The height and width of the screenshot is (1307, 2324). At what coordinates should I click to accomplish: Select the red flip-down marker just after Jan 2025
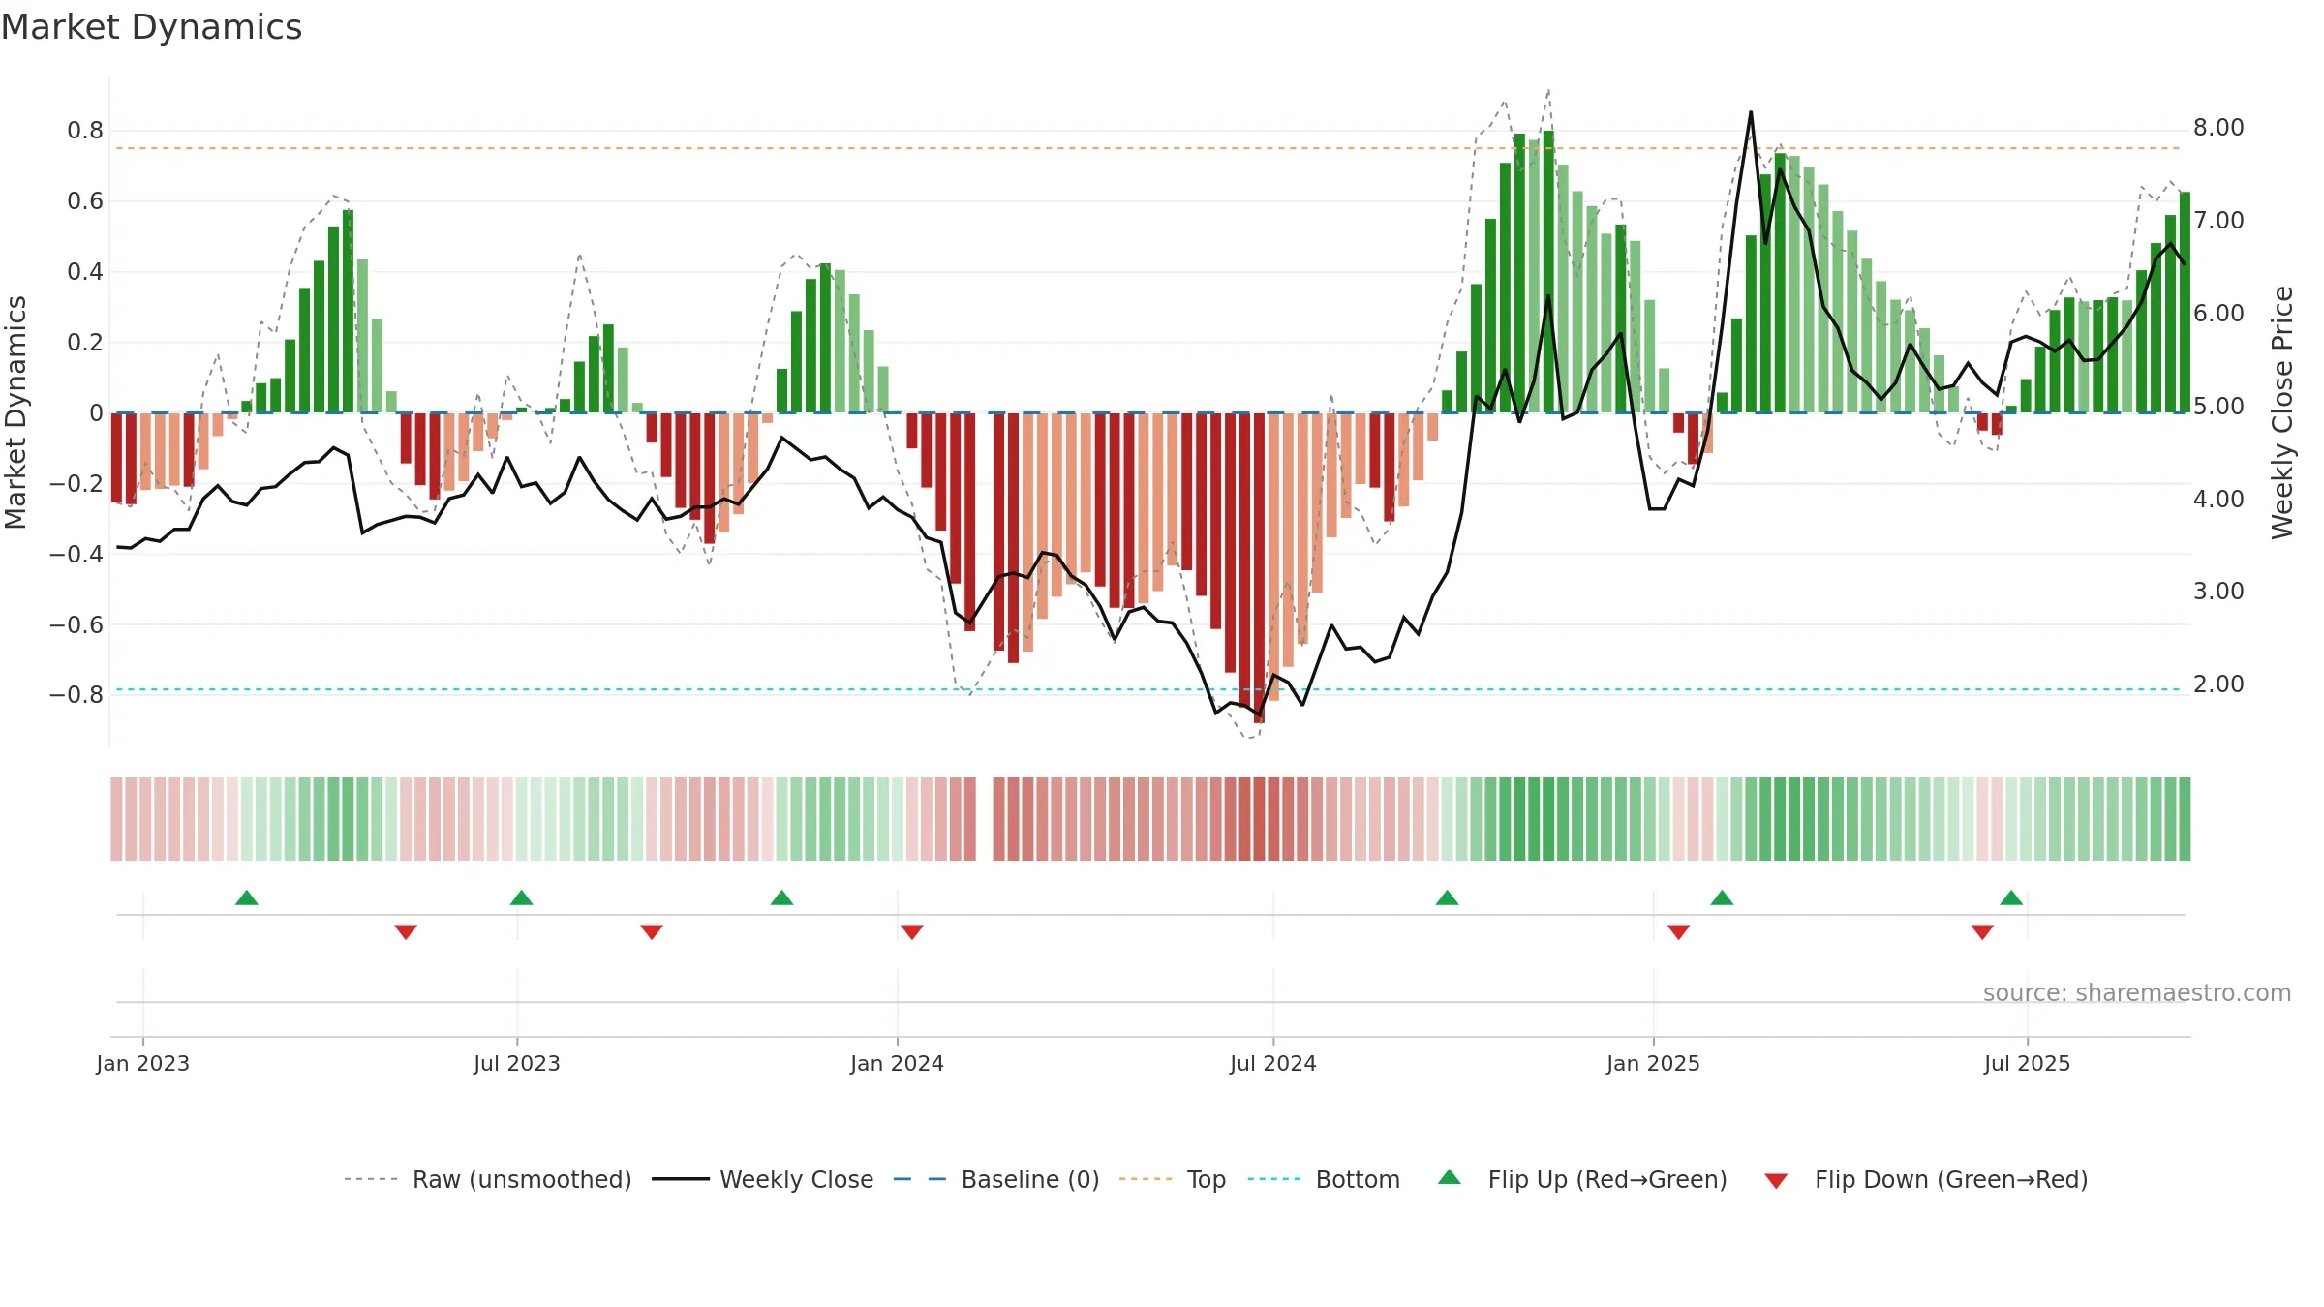1679,931
